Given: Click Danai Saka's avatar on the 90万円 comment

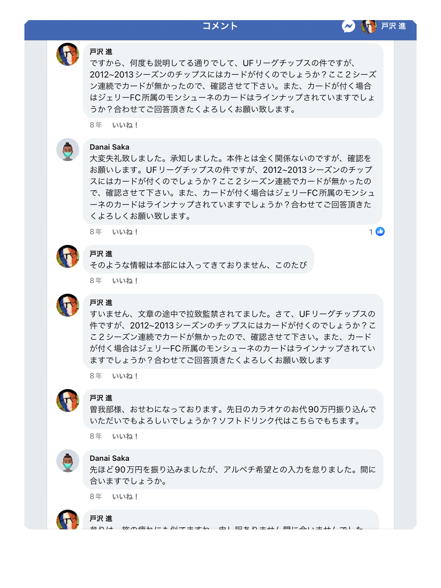Looking at the screenshot, I should coord(68,461).
